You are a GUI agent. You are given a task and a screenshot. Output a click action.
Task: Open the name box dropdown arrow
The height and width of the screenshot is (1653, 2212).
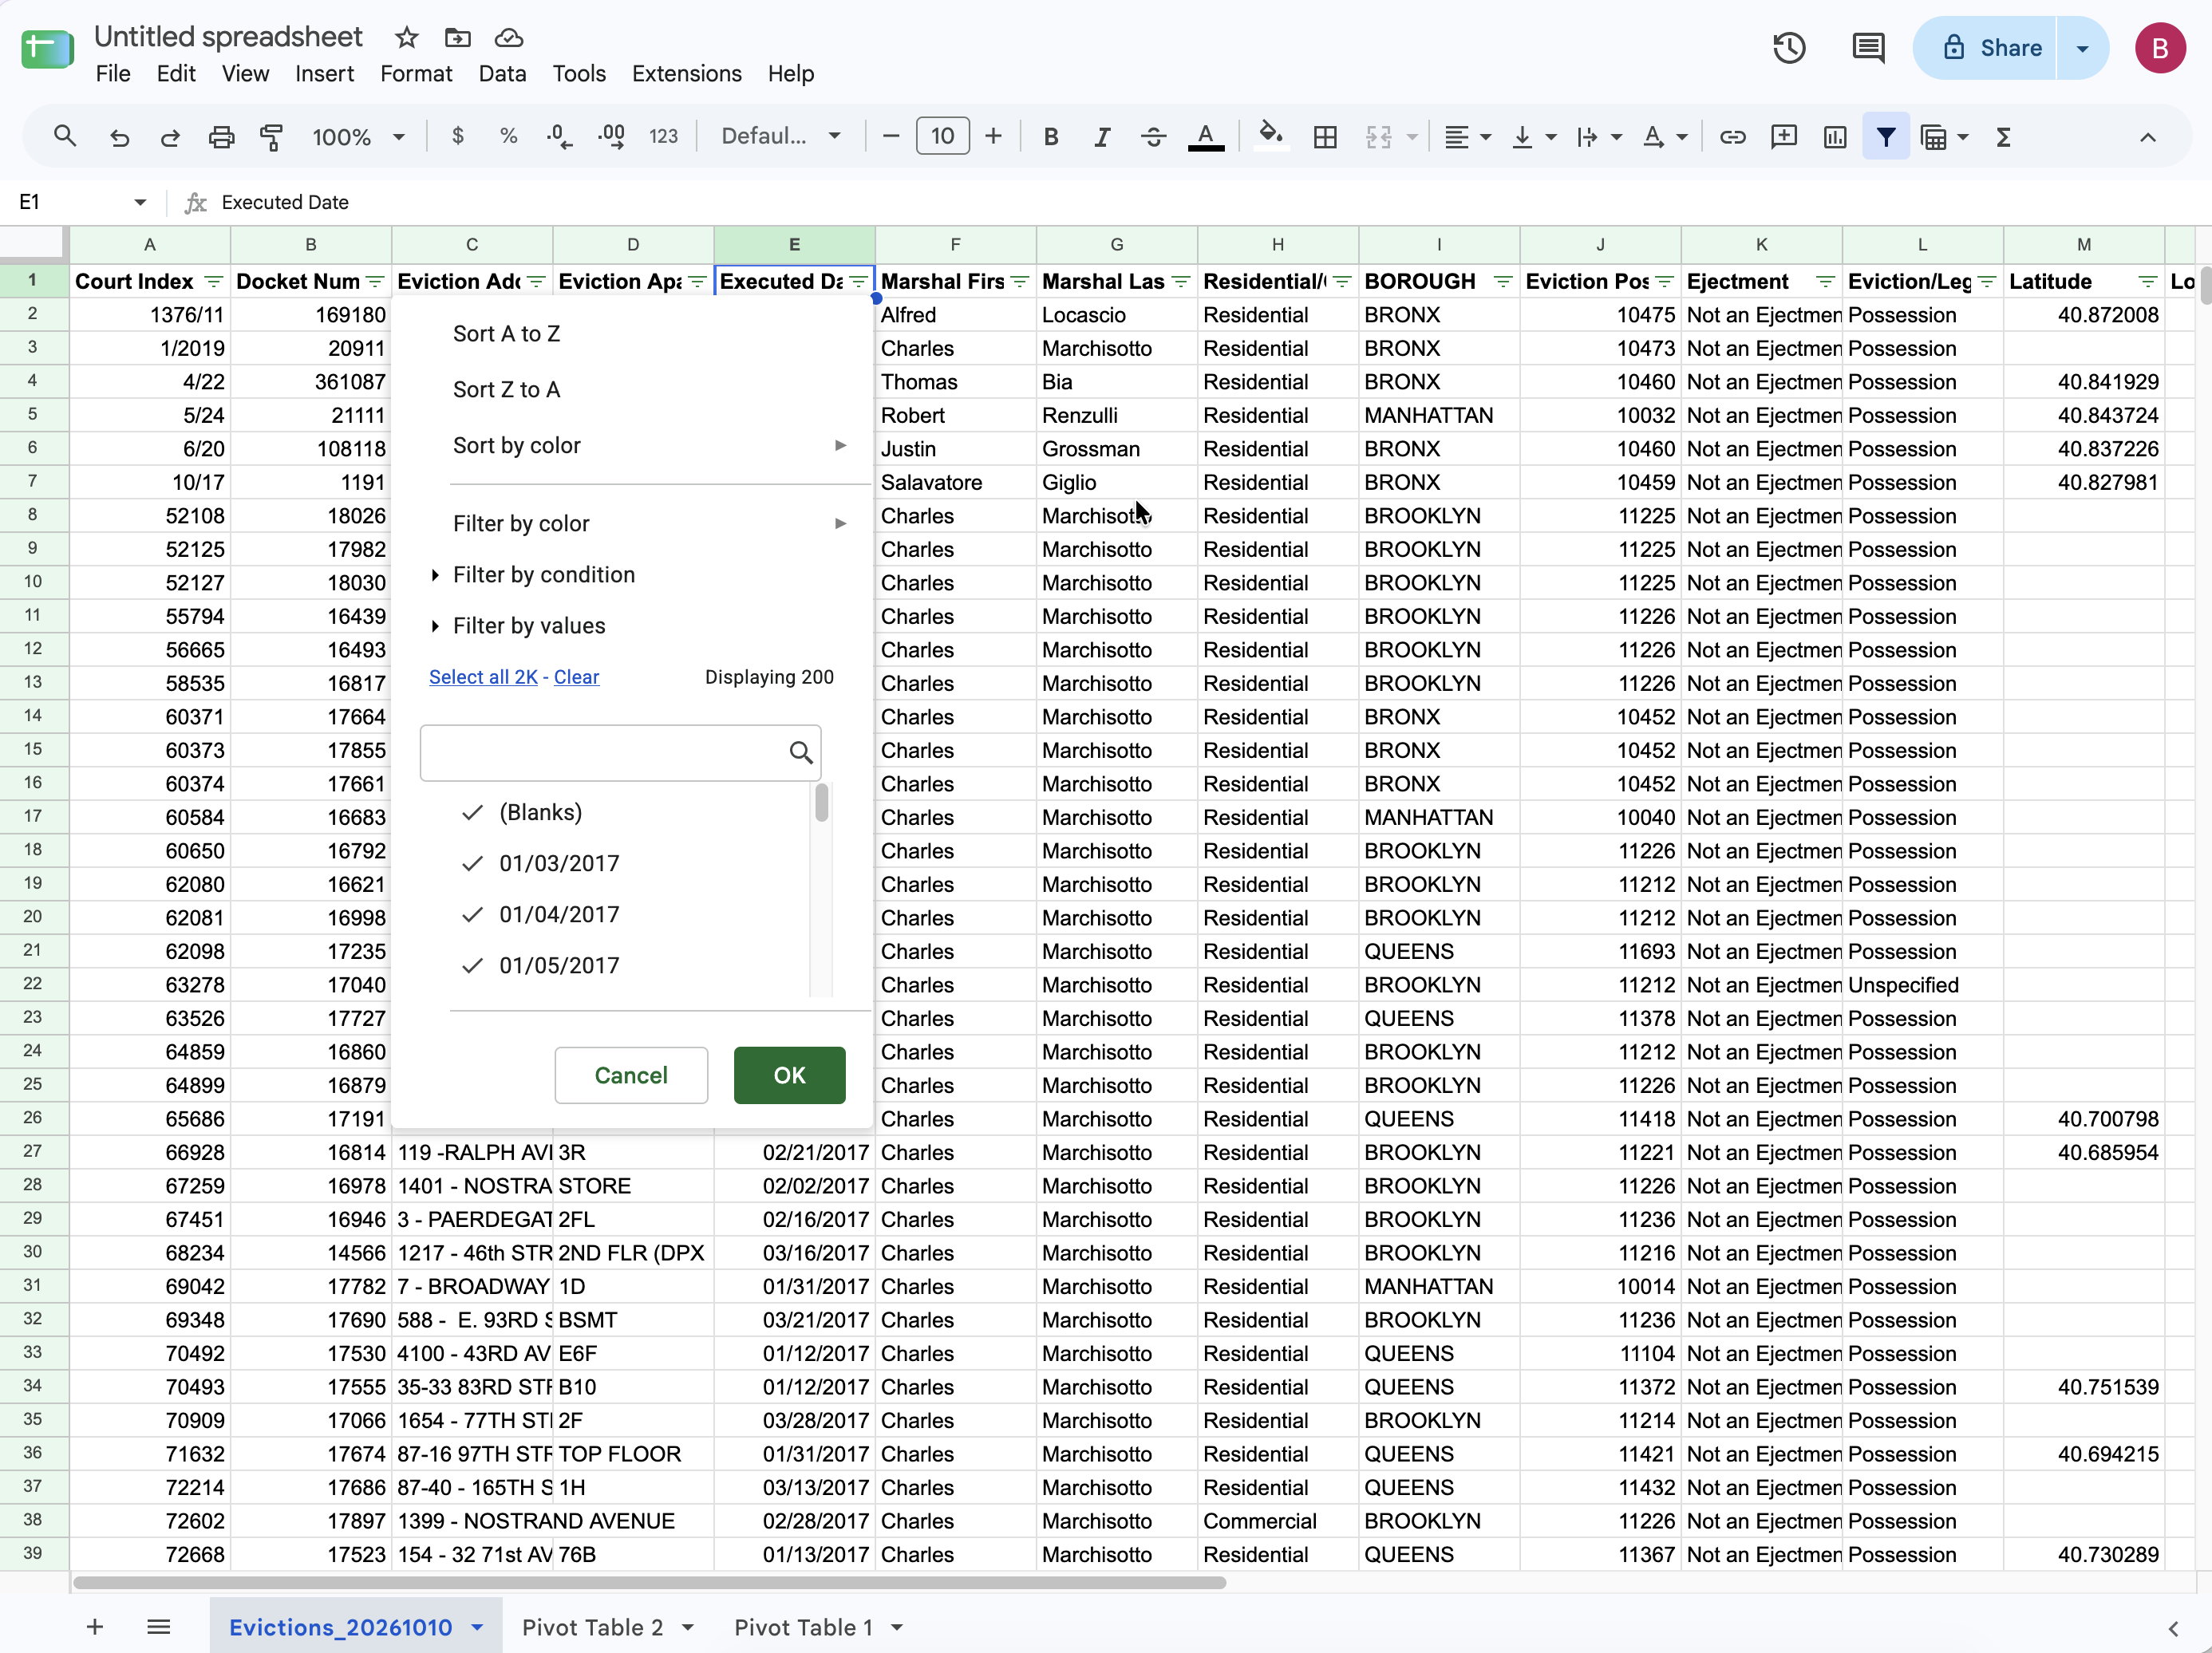tap(140, 202)
